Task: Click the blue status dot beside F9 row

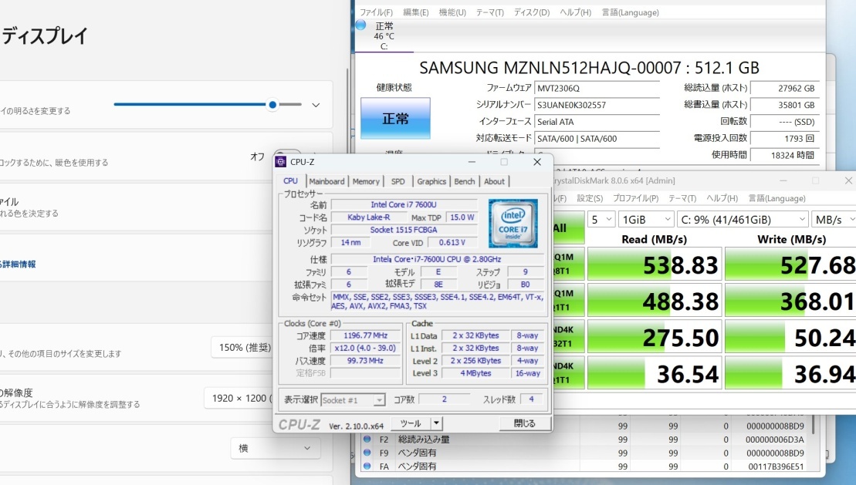Action: click(x=367, y=453)
